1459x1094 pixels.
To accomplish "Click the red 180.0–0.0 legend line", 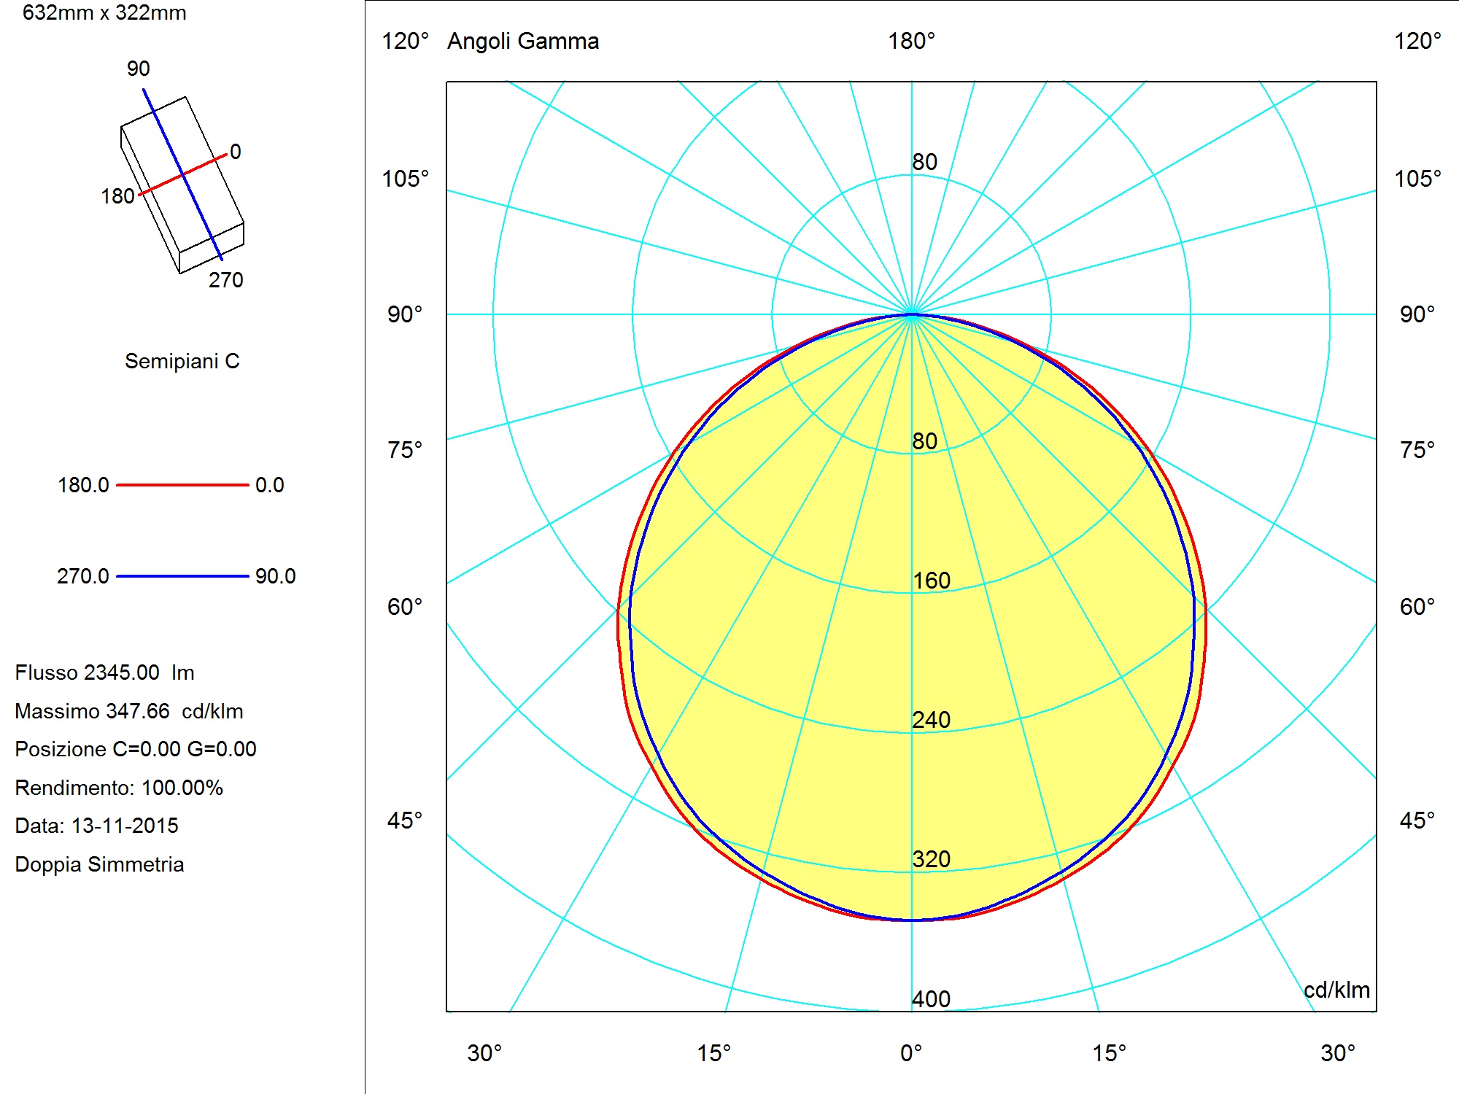I will click(x=182, y=485).
